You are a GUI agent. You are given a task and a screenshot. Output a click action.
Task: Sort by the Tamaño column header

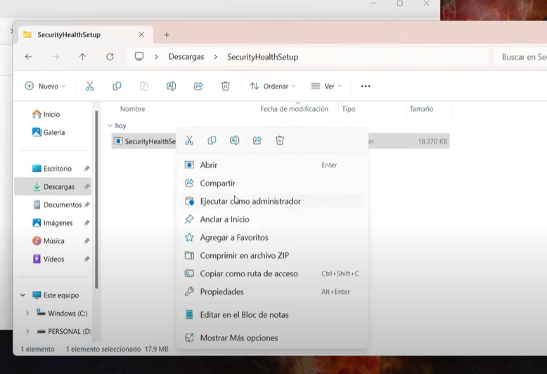[421, 109]
